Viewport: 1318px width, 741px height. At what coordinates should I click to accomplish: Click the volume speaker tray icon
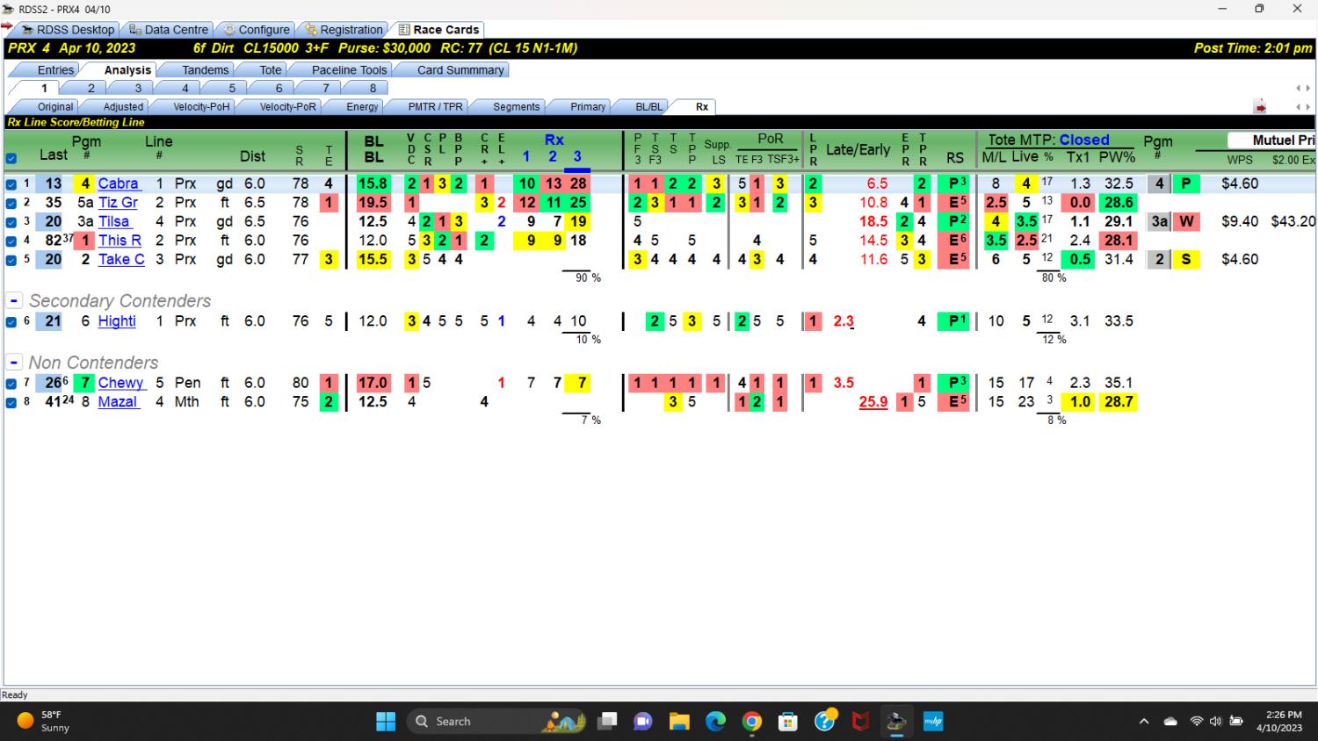pos(1215,722)
